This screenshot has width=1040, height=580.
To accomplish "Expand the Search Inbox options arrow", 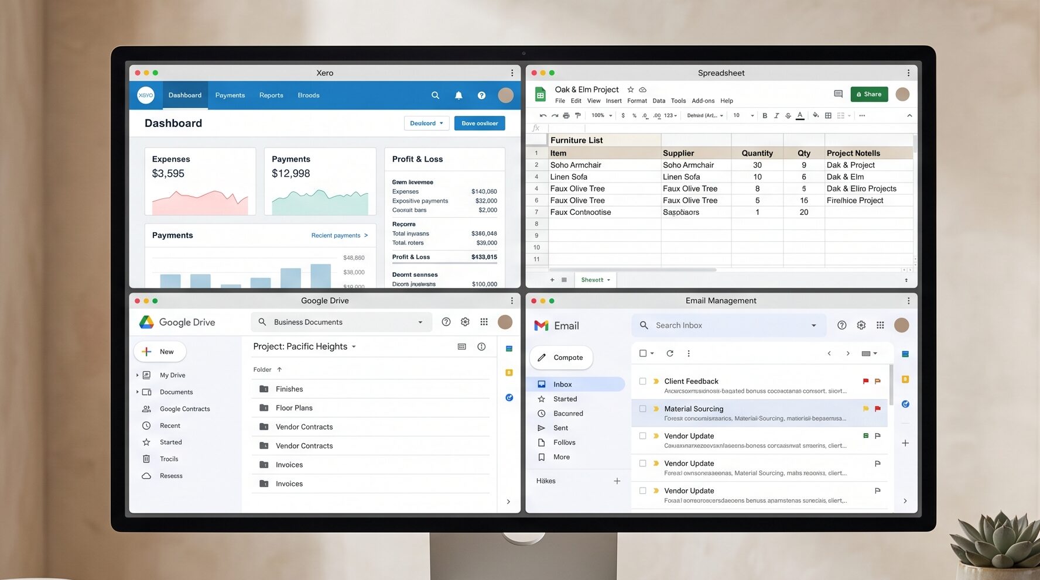I will coord(813,325).
